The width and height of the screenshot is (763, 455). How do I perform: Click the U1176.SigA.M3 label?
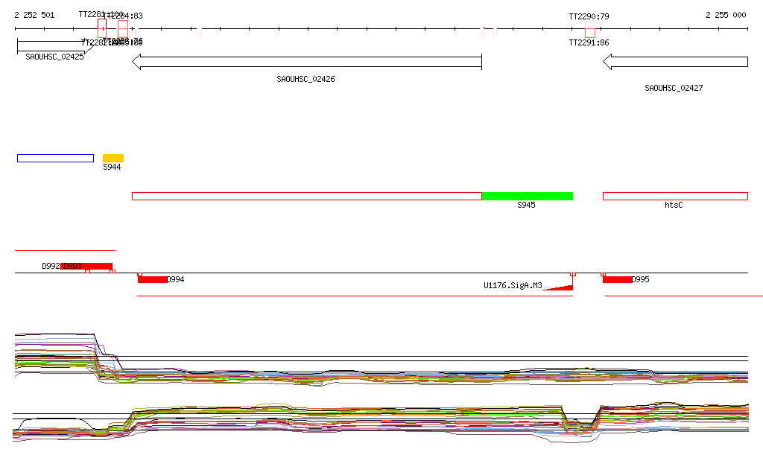(513, 285)
